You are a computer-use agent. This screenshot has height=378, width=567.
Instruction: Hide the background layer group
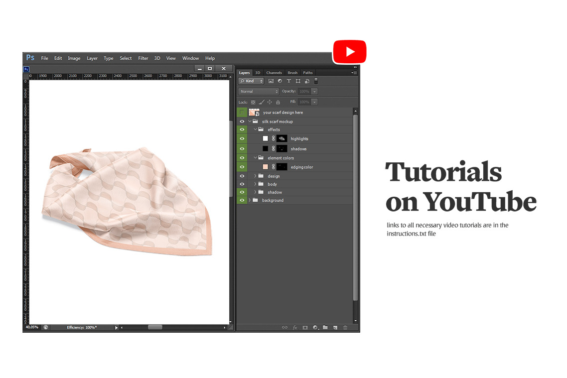(x=242, y=200)
